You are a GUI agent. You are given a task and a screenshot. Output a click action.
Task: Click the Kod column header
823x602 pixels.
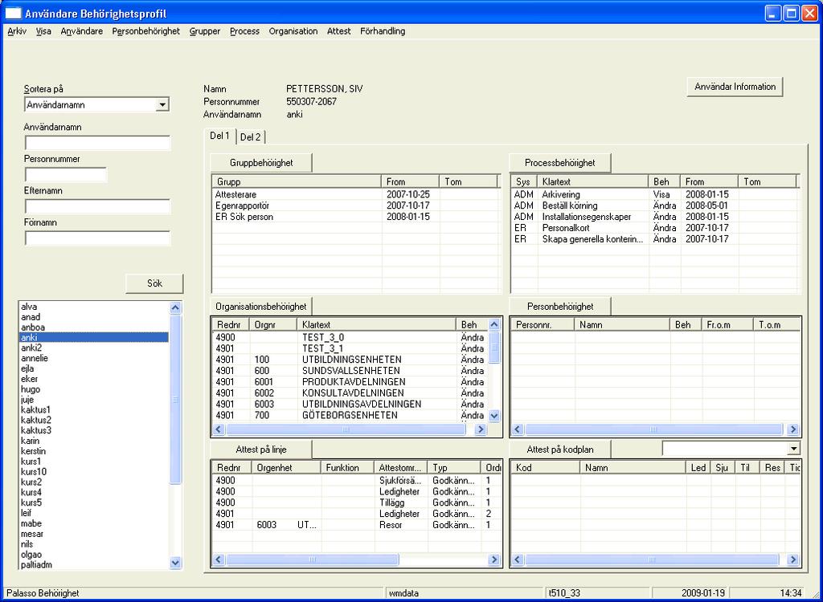pos(546,468)
